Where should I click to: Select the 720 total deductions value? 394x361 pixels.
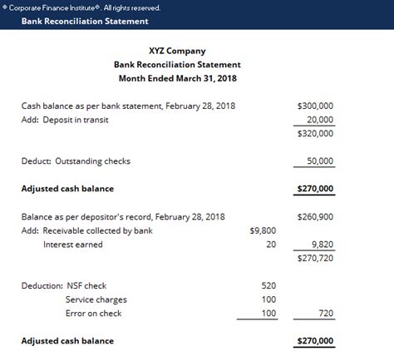pos(326,314)
